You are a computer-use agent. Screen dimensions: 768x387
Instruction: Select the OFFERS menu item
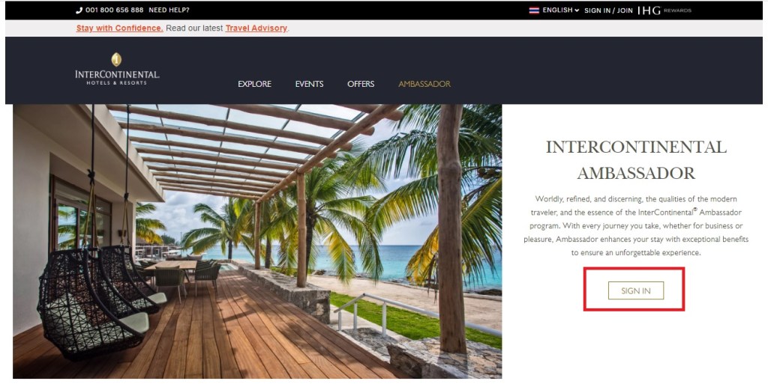click(x=361, y=84)
